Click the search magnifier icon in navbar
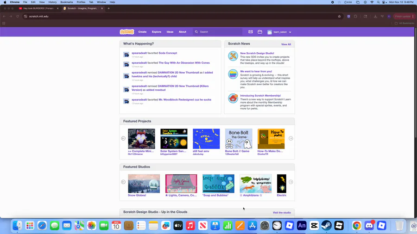This screenshot has width=417, height=234. [196, 32]
